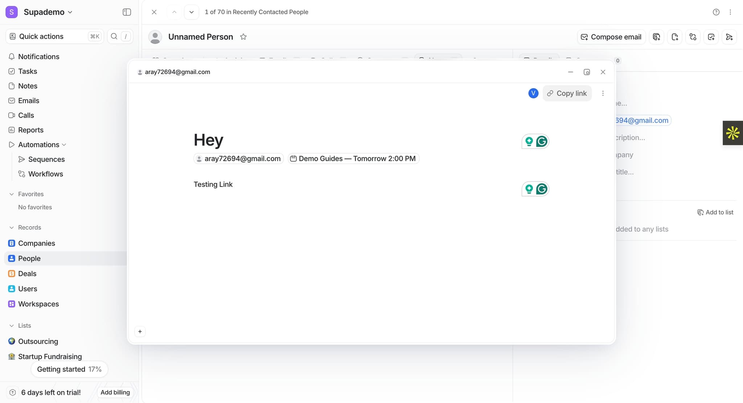743x403 pixels.
Task: Click the help question-mark icon
Action: pyautogui.click(x=716, y=12)
